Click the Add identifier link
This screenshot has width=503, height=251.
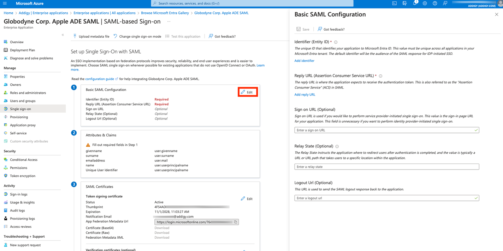tap(304, 61)
